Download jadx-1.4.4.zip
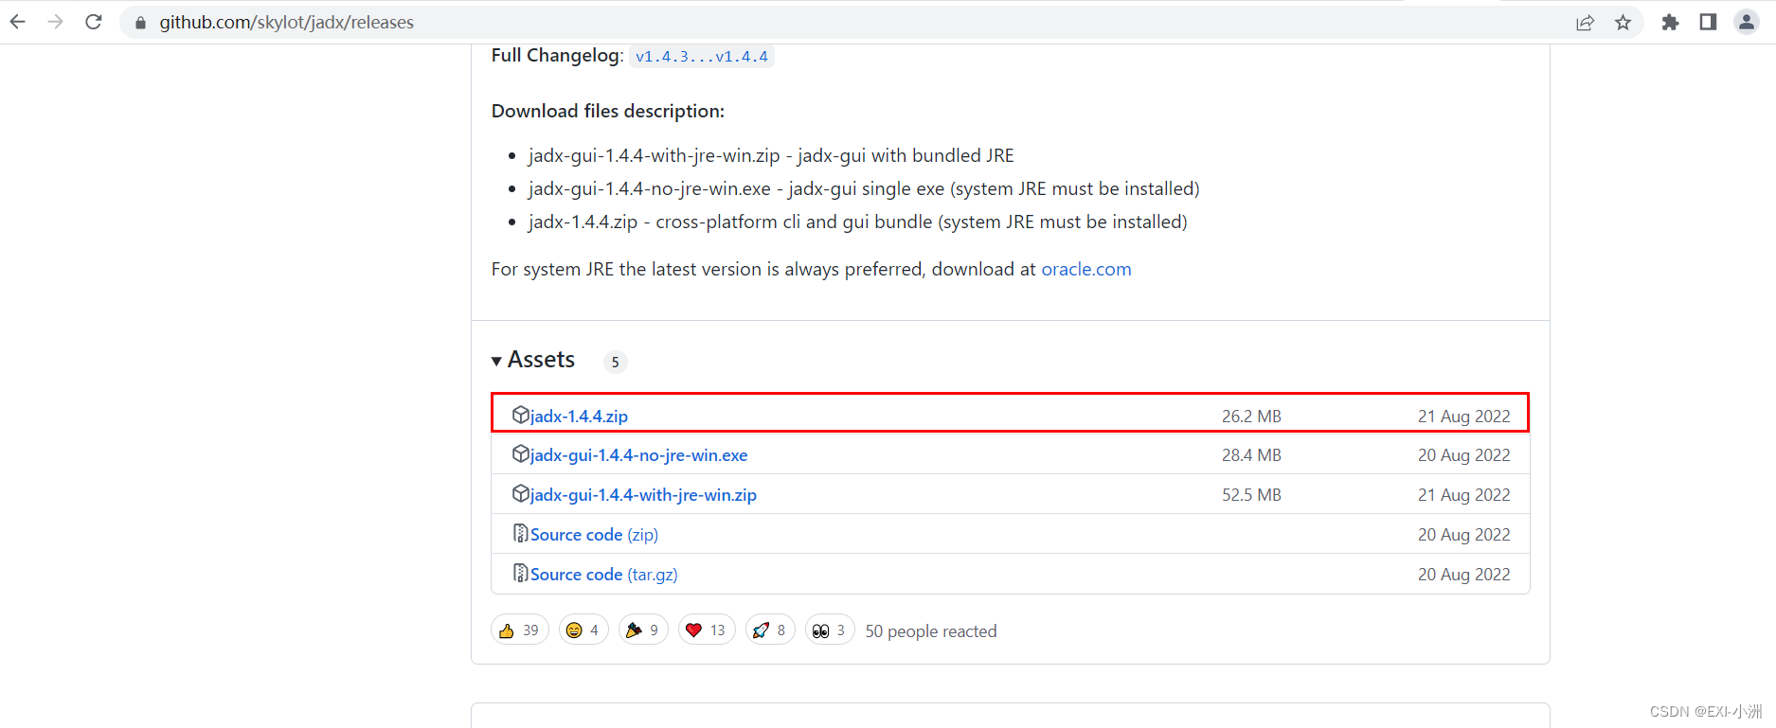 click(x=579, y=416)
